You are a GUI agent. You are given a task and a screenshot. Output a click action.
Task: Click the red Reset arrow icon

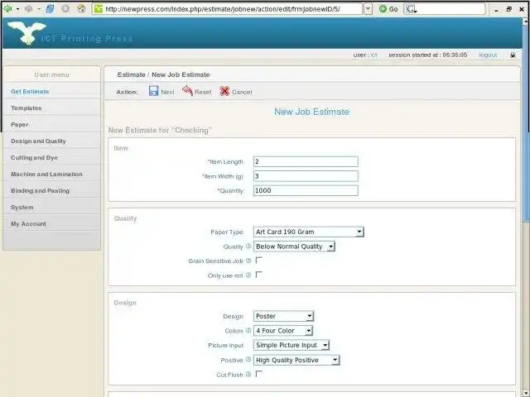coord(188,91)
